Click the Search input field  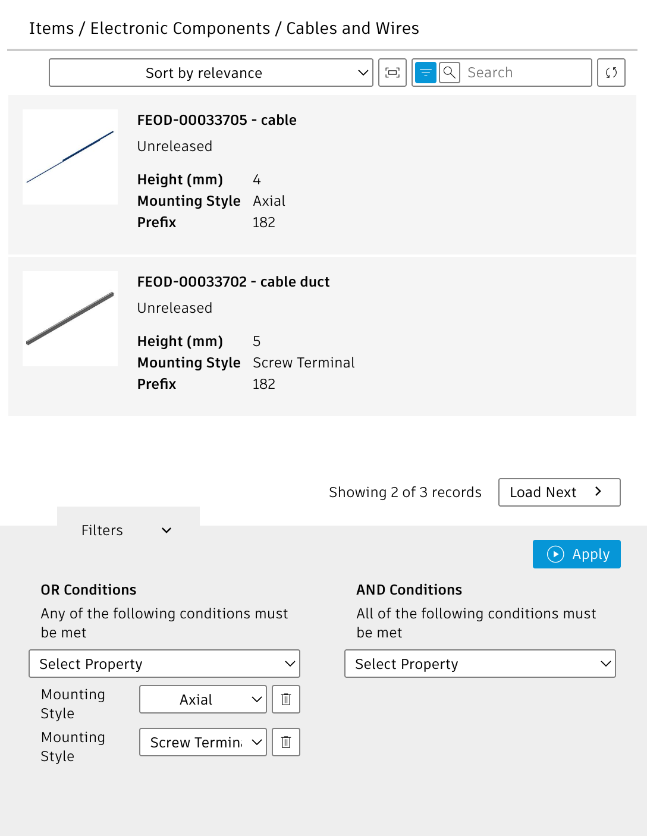click(526, 73)
